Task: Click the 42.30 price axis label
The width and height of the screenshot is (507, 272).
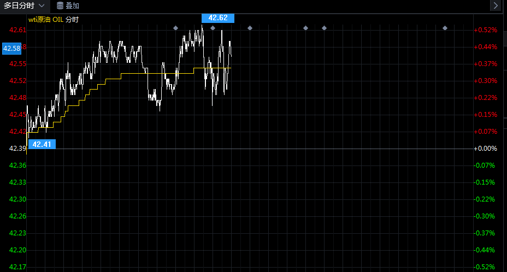Action: 18,199
